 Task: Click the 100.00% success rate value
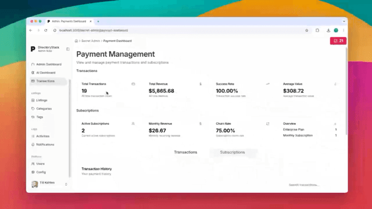tap(227, 91)
